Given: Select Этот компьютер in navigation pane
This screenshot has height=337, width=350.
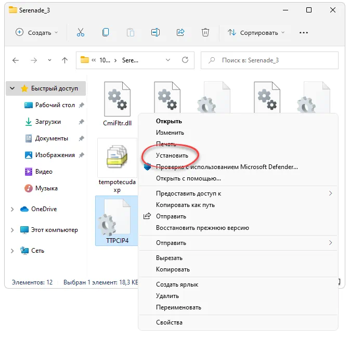Looking at the screenshot, I should (x=54, y=230).
